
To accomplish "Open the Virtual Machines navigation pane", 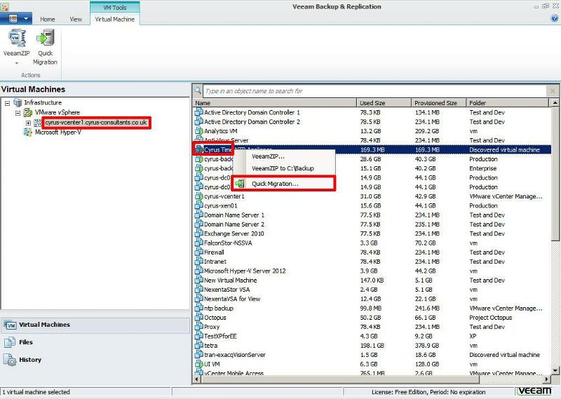I will point(96,325).
